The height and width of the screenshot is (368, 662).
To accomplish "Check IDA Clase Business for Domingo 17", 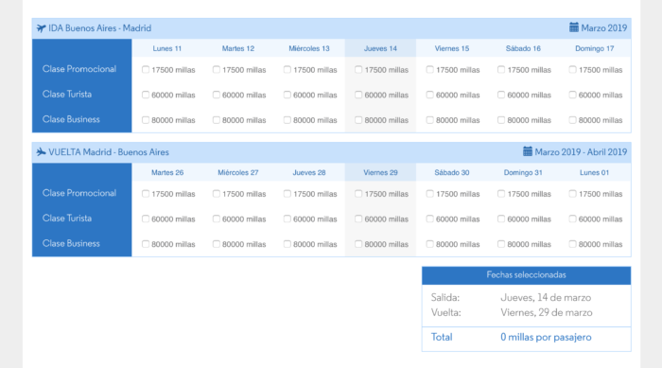I will coord(572,120).
